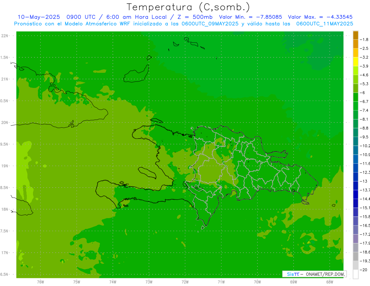The width and height of the screenshot is (370, 286).
Task: Click the '74W' longitude axis label
Action: (x=113, y=282)
